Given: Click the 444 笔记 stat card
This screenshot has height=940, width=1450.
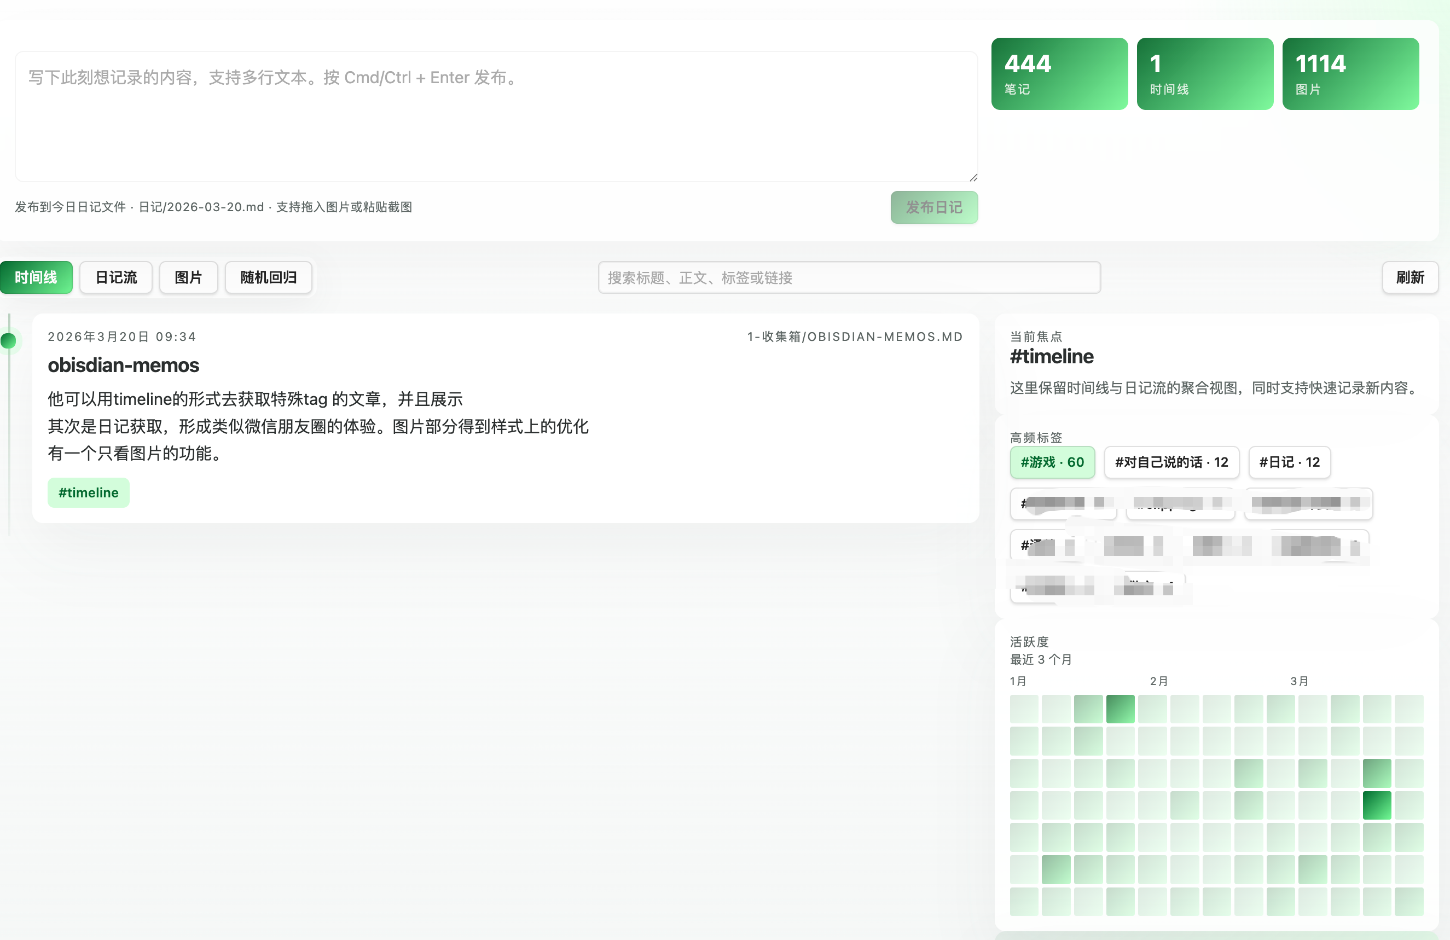Looking at the screenshot, I should coord(1059,74).
